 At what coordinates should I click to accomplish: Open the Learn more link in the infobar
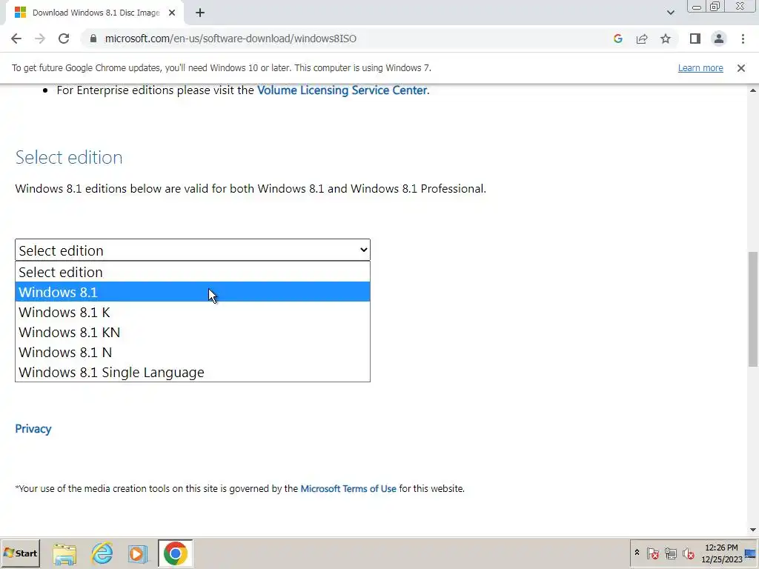pos(700,68)
